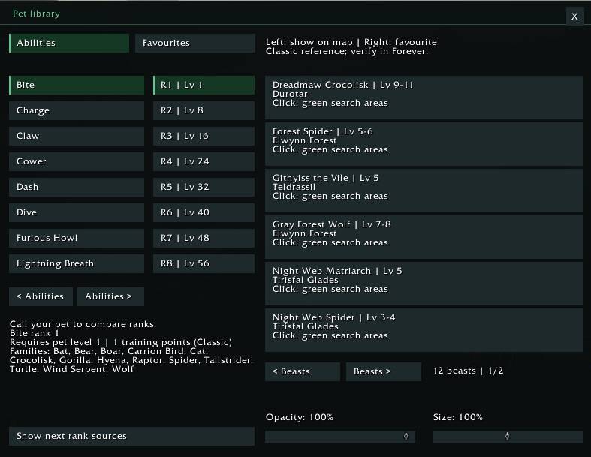This screenshot has width=591, height=457.
Task: Select the Charge ability
Action: pyautogui.click(x=77, y=110)
